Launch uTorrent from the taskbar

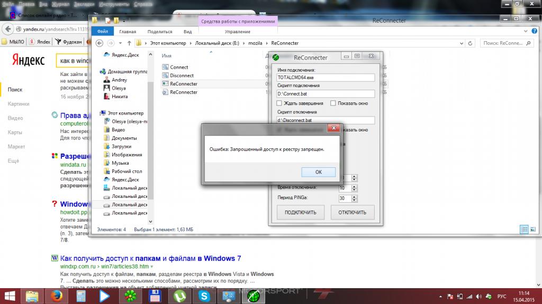pos(179,296)
